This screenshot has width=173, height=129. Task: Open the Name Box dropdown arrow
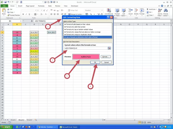pyautogui.click(x=21, y=21)
